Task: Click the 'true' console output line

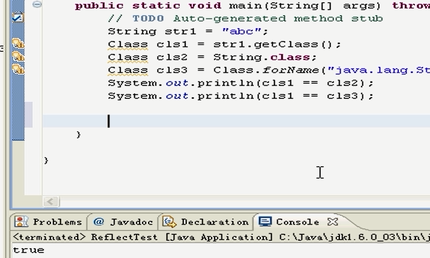Action: point(29,250)
